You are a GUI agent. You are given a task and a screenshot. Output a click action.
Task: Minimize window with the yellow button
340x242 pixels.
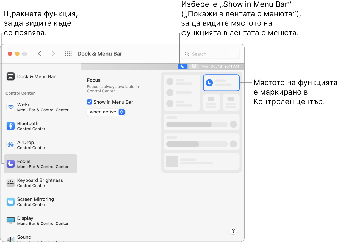[17, 54]
